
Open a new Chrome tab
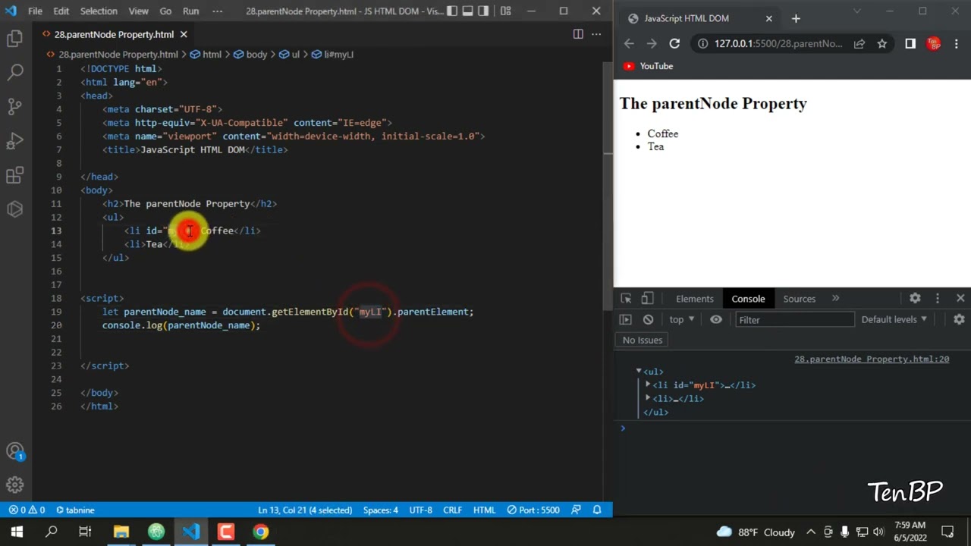point(796,18)
